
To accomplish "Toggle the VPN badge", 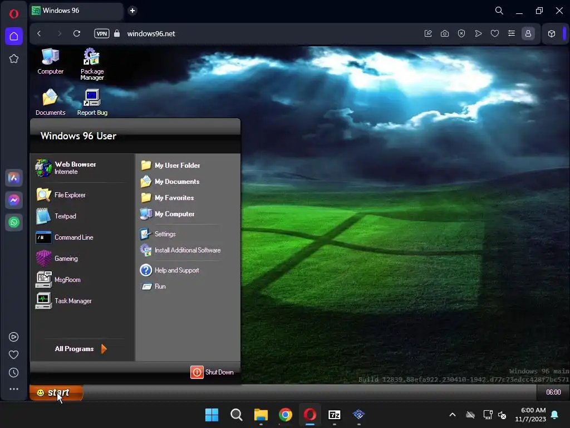I will point(102,33).
